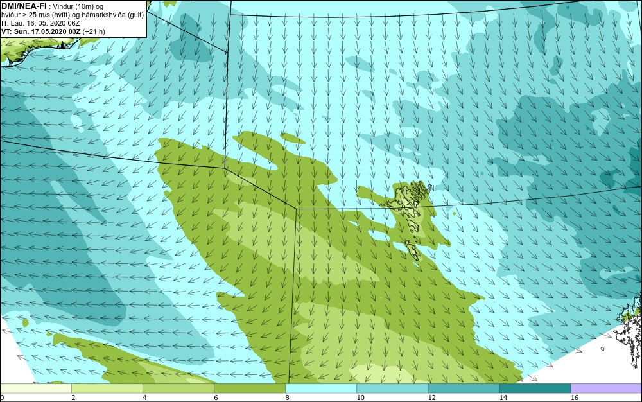This screenshot has height=402, width=642.
Task: Click the legend label '8'
Action: [x=287, y=398]
